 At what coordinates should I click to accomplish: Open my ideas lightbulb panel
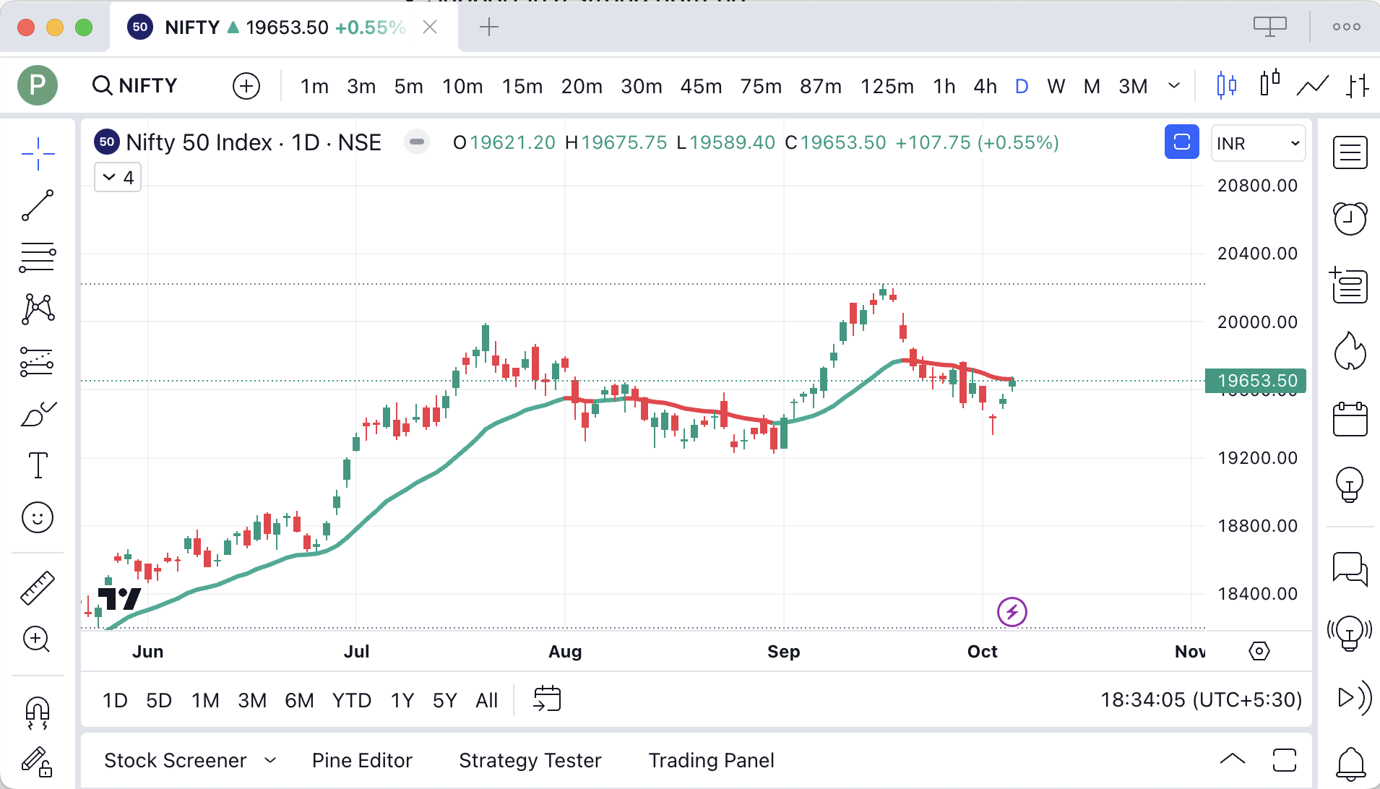1350,484
